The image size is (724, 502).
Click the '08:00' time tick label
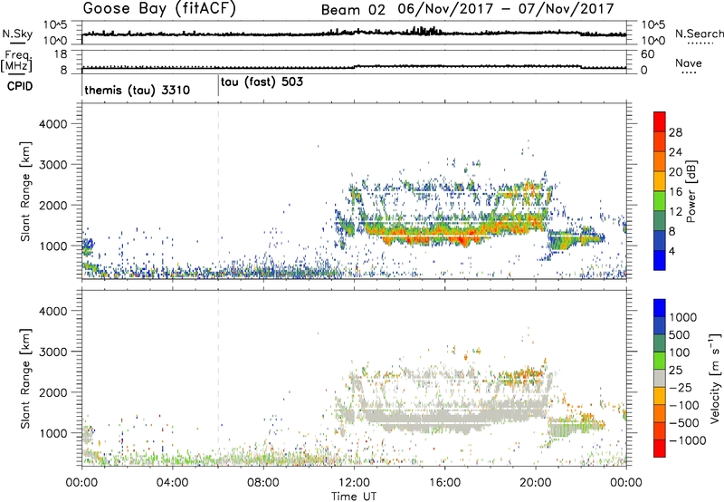tap(263, 483)
